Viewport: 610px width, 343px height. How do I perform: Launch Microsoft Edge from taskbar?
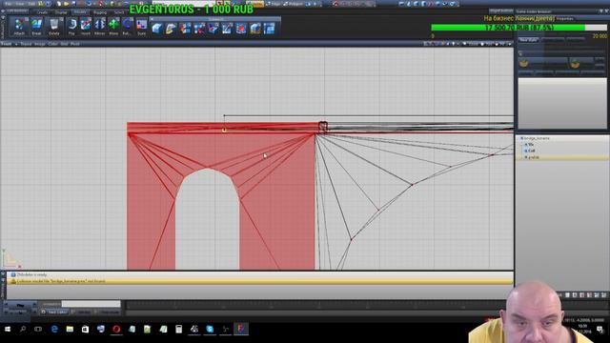54,329
